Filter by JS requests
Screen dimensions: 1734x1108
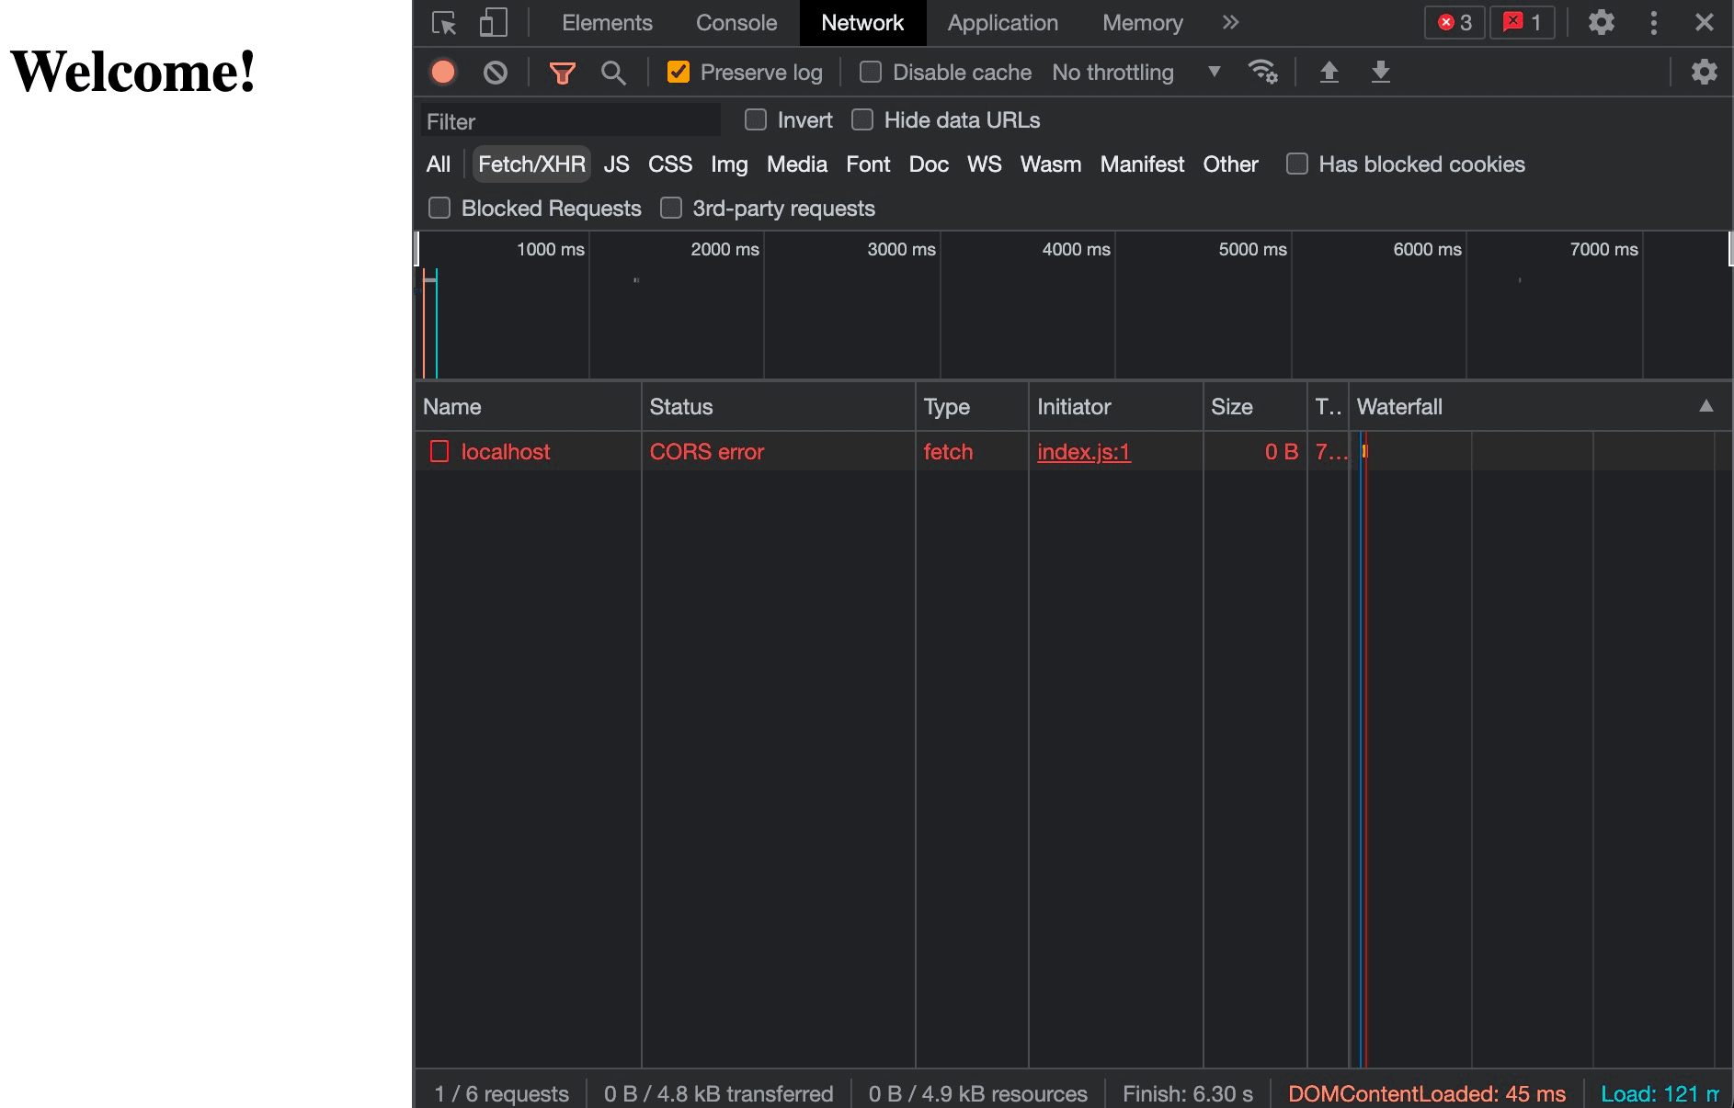pyautogui.click(x=616, y=164)
